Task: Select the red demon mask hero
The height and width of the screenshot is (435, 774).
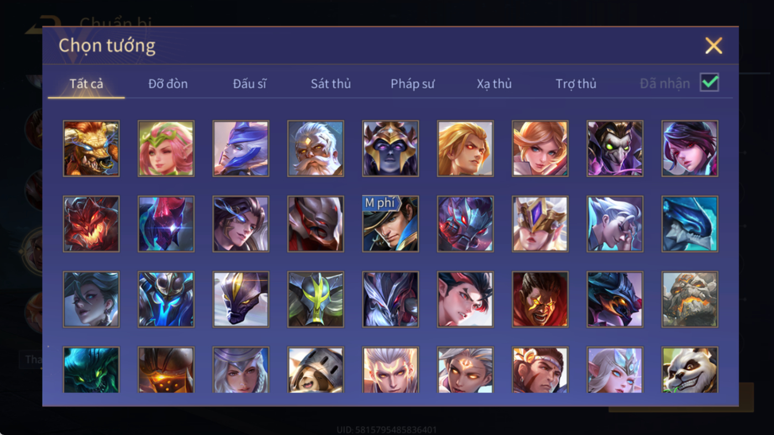Action: tap(91, 224)
